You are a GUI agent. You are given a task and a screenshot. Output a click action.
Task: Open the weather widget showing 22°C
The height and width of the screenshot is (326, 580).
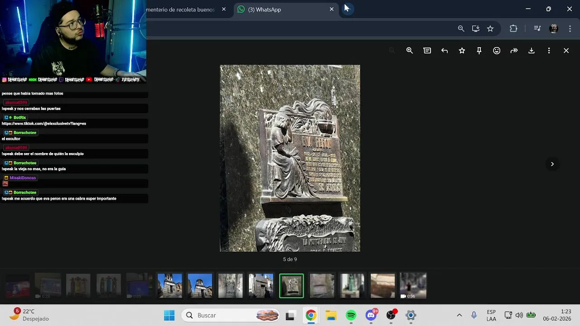click(30, 315)
